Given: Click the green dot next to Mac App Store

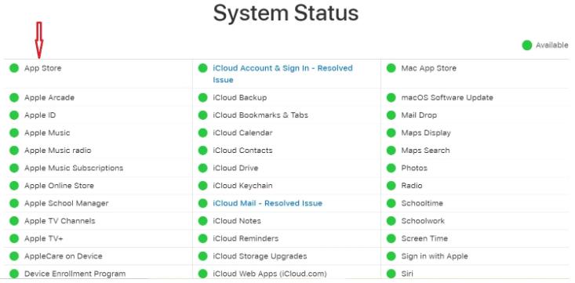Looking at the screenshot, I should [391, 68].
